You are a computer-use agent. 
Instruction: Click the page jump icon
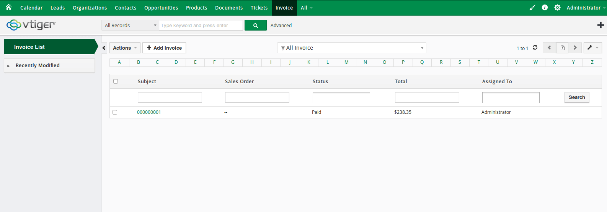pos(562,48)
